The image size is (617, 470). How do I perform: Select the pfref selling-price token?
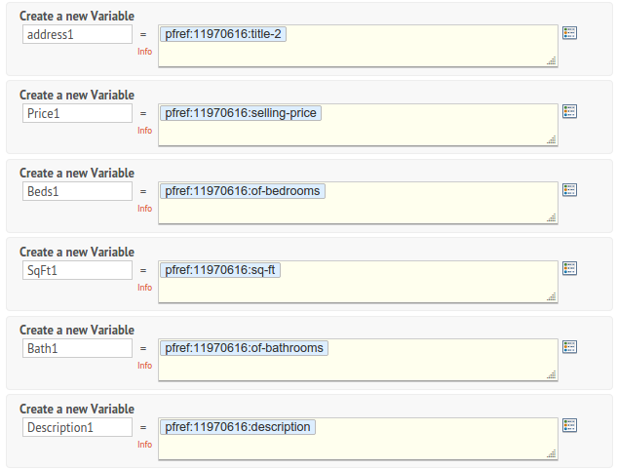pyautogui.click(x=240, y=113)
